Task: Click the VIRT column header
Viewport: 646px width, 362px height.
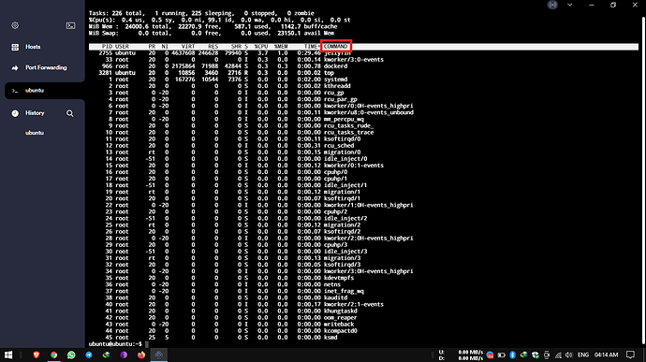Action: click(188, 47)
